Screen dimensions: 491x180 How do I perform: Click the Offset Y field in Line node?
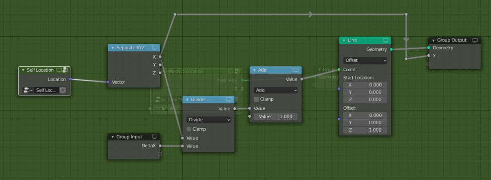coord(365,122)
